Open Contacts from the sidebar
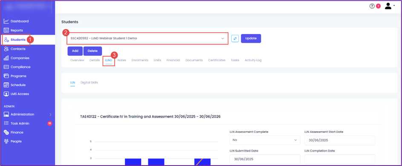This screenshot has width=402, height=166. 18,49
